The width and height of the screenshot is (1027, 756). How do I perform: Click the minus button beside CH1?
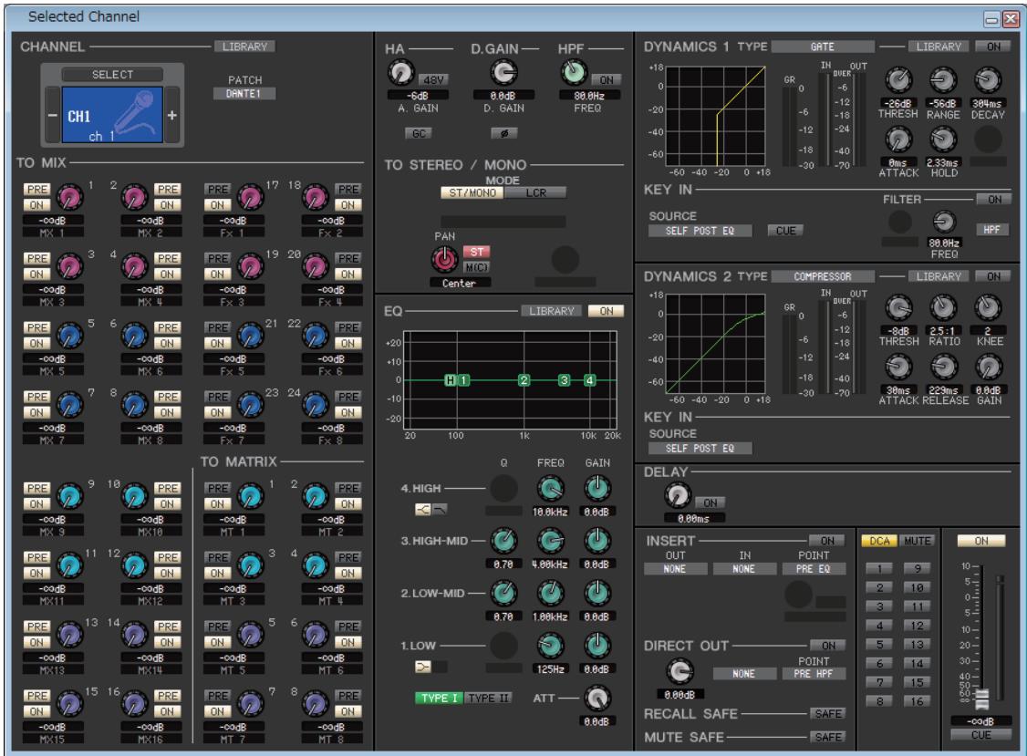52,115
